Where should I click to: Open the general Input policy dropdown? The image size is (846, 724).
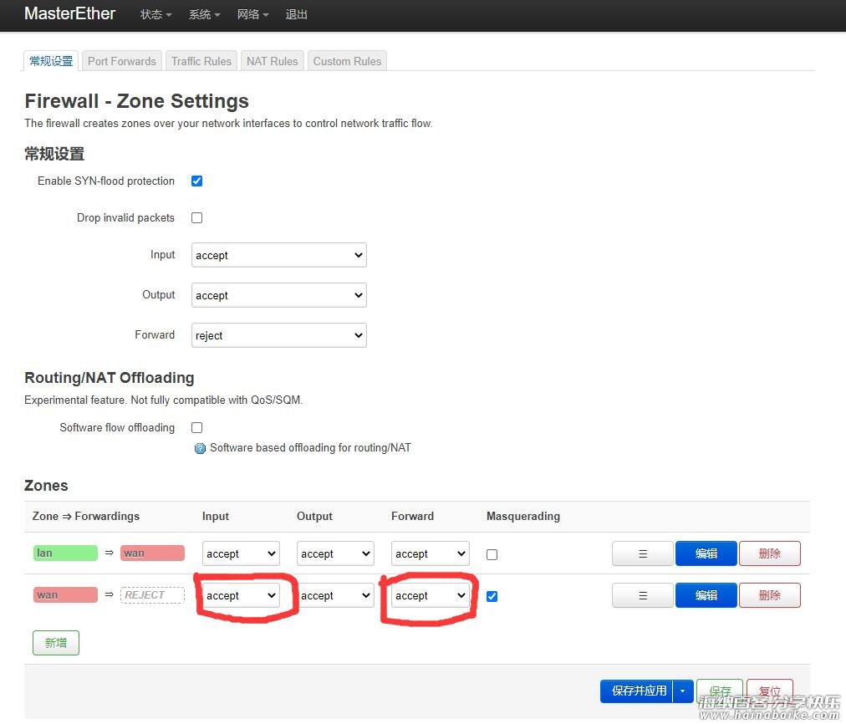(x=279, y=256)
